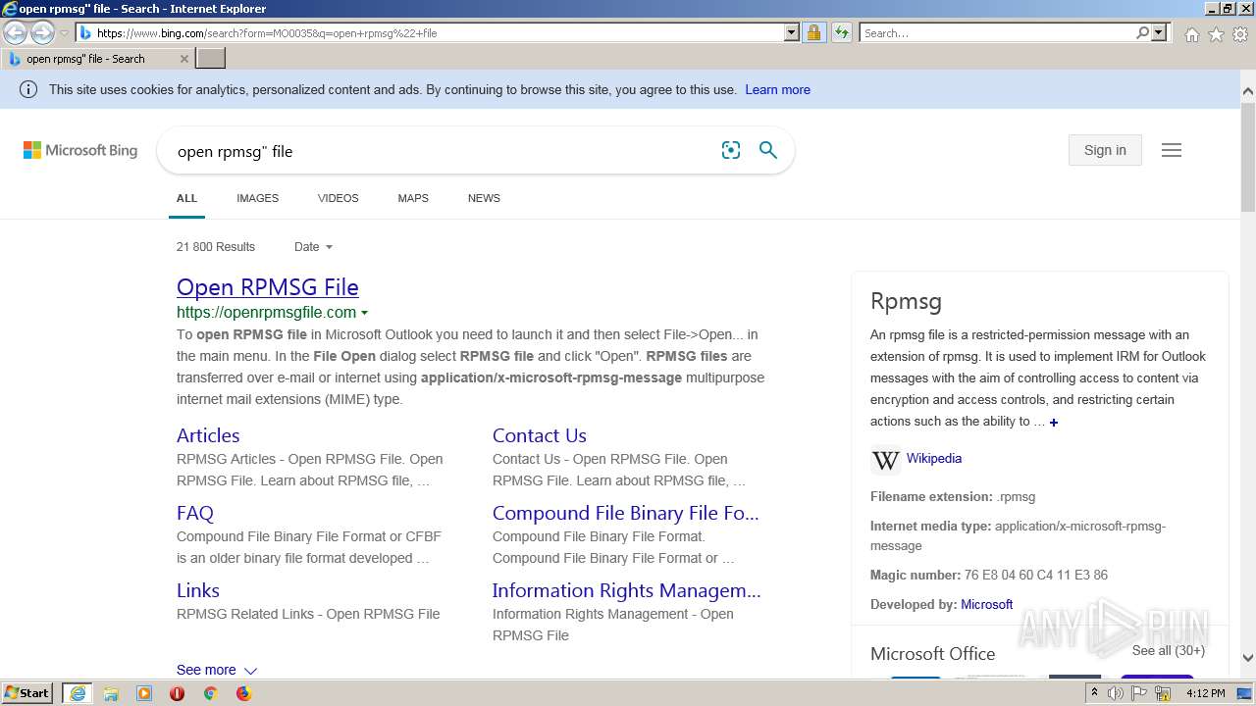The width and height of the screenshot is (1256, 706).
Task: Expand Rpmsg description with plus icon
Action: tap(1054, 423)
